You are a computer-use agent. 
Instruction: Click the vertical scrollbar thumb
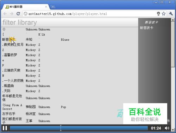[x=173, y=44]
